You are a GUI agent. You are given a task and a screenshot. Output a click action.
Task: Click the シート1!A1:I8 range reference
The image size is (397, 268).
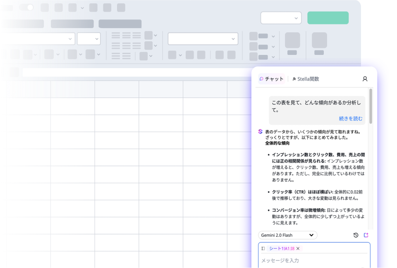[282, 249]
